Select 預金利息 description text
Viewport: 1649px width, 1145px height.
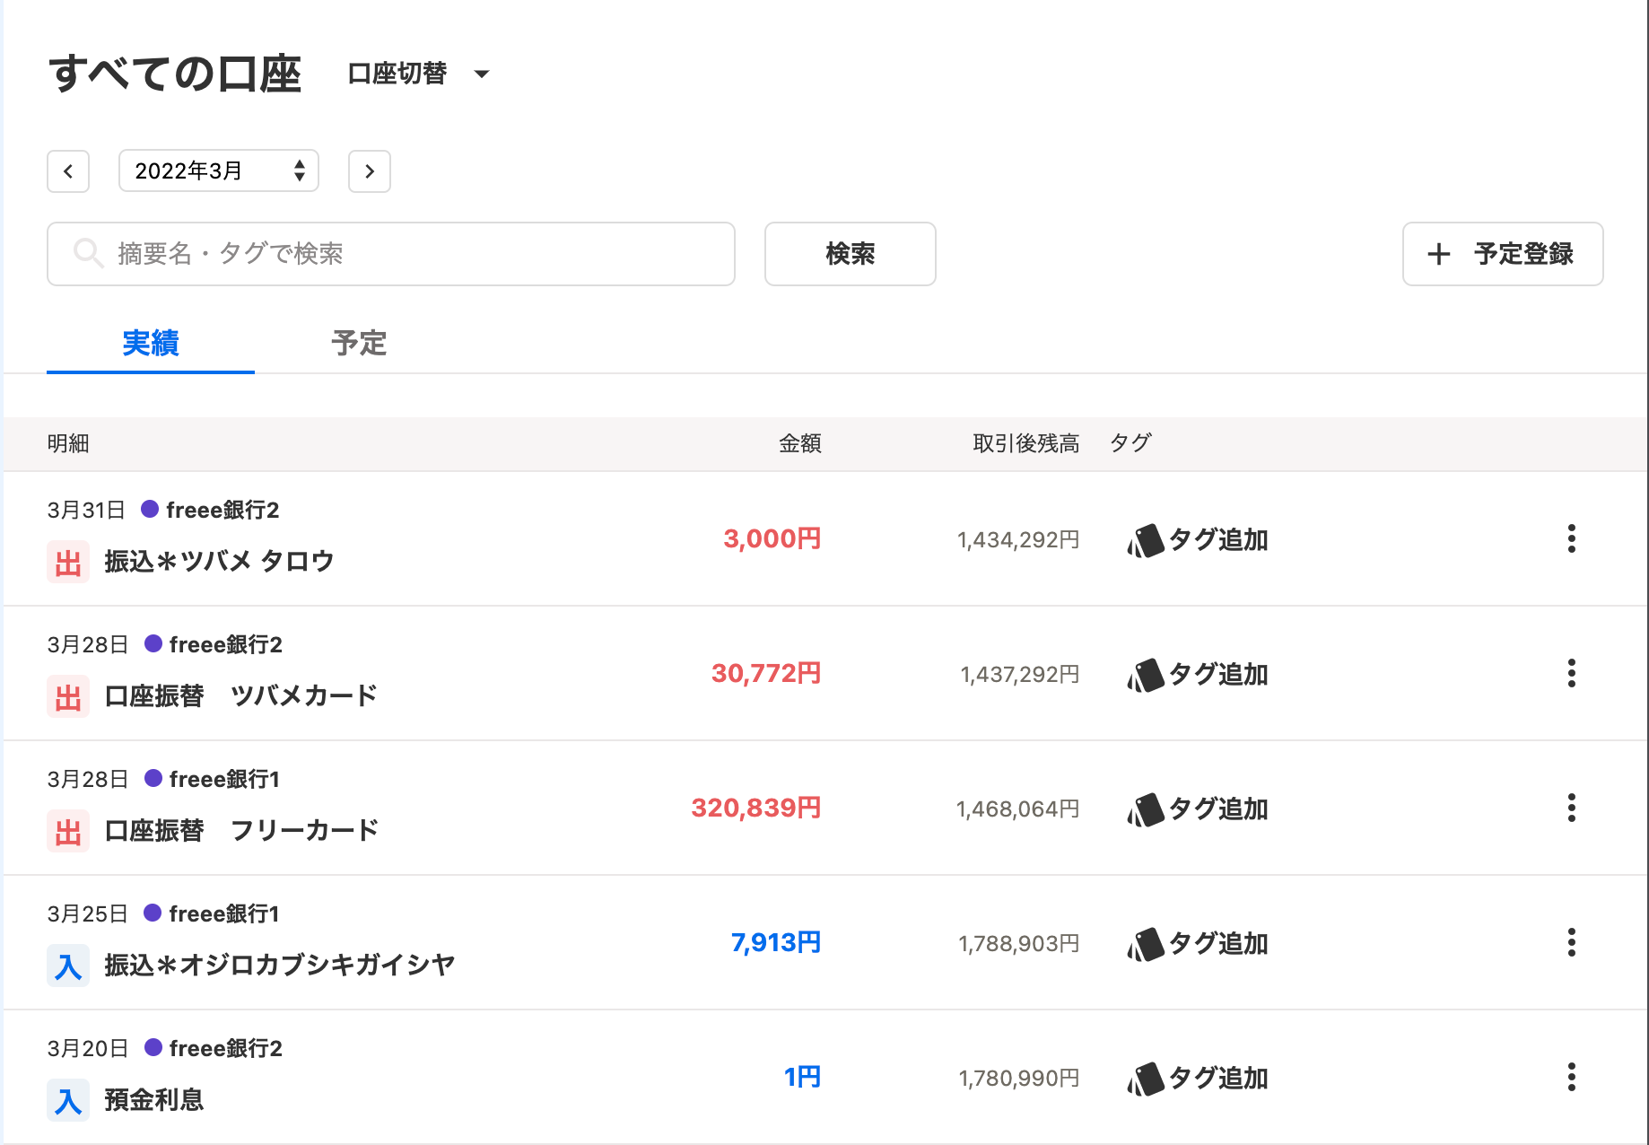tap(154, 1100)
